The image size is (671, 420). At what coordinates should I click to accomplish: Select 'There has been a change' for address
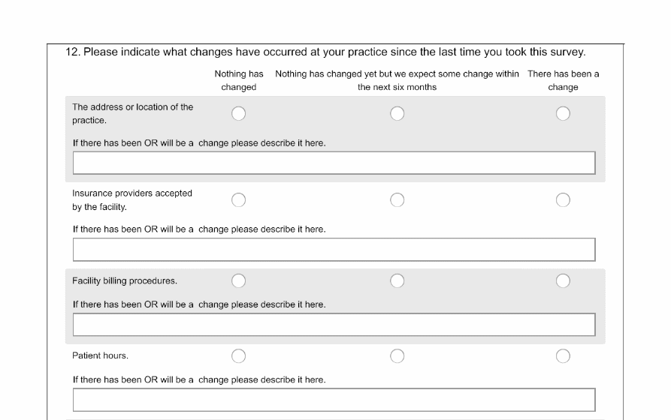coord(563,113)
